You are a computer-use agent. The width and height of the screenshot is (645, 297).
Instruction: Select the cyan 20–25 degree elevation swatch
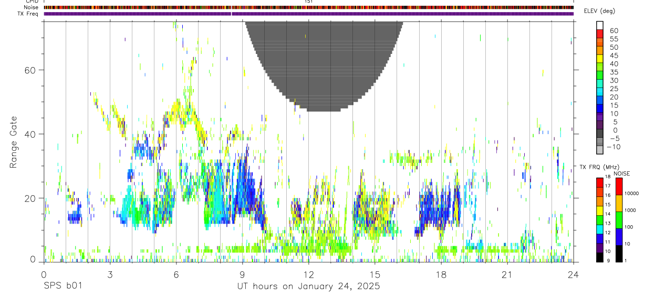(x=600, y=92)
